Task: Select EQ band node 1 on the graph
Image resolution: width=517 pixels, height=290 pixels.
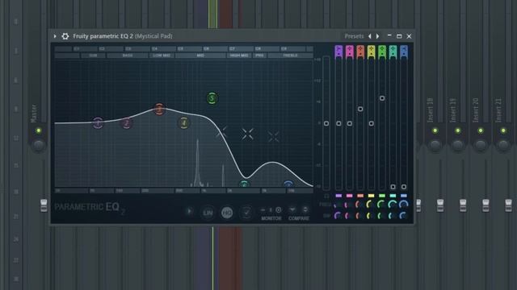Action: [x=98, y=122]
